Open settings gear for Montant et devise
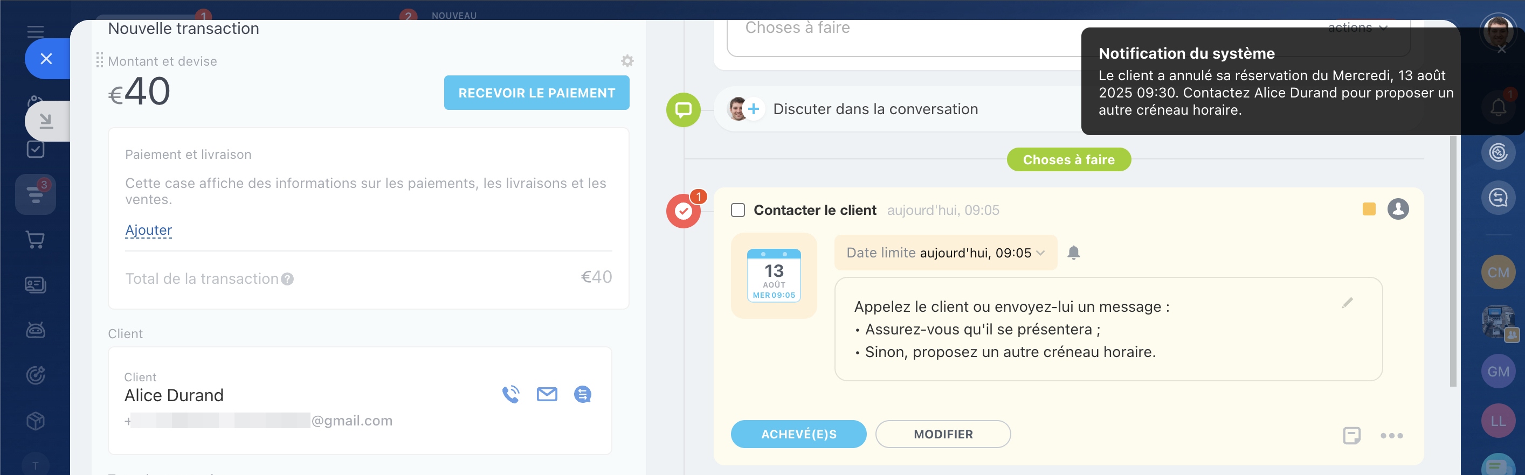The height and width of the screenshot is (475, 1525). [627, 61]
